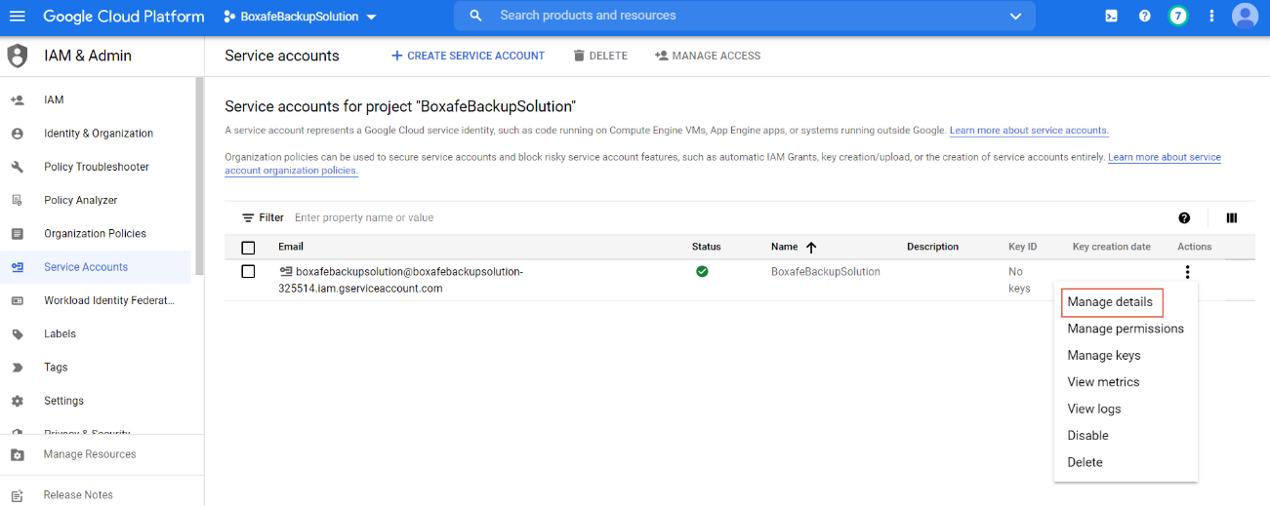Activate Cloud Shell terminal icon
The width and height of the screenshot is (1270, 506).
1111,17
